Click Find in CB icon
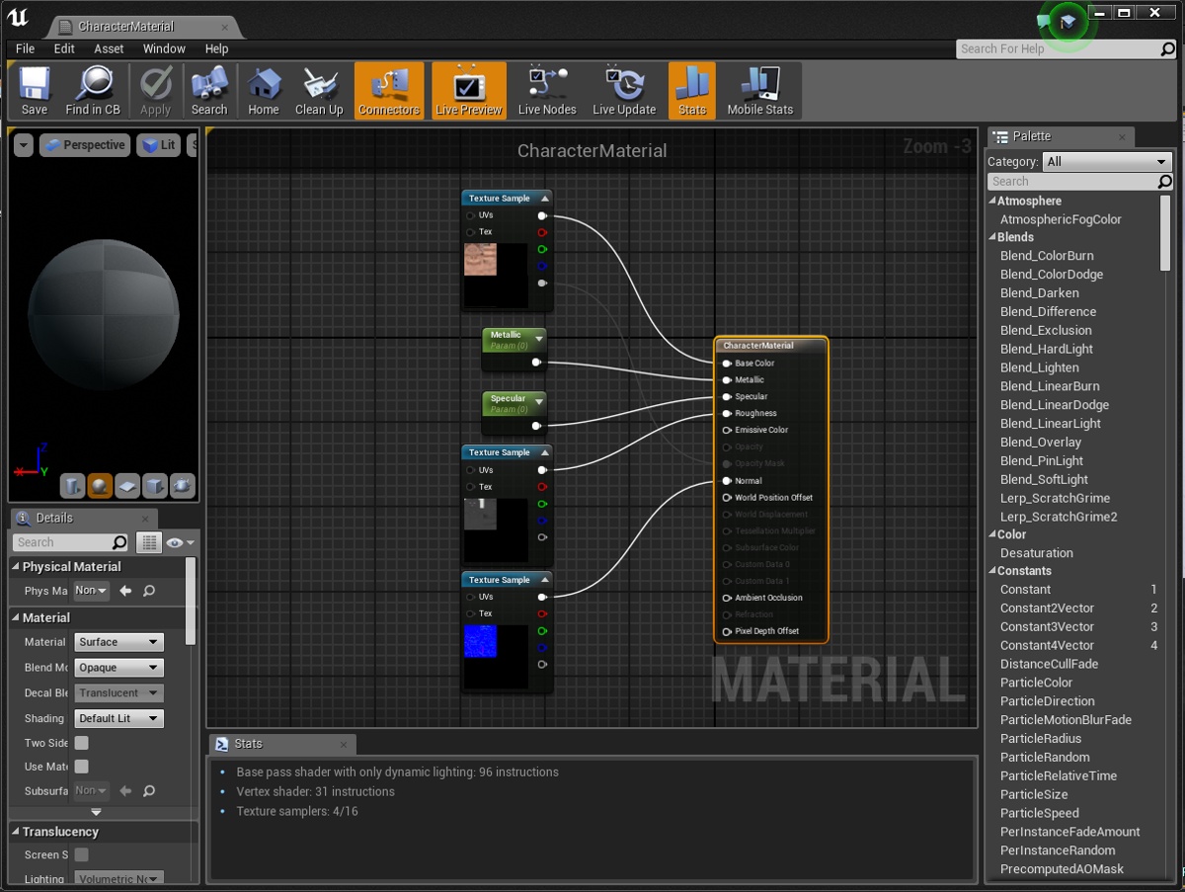This screenshot has width=1185, height=892. click(93, 91)
